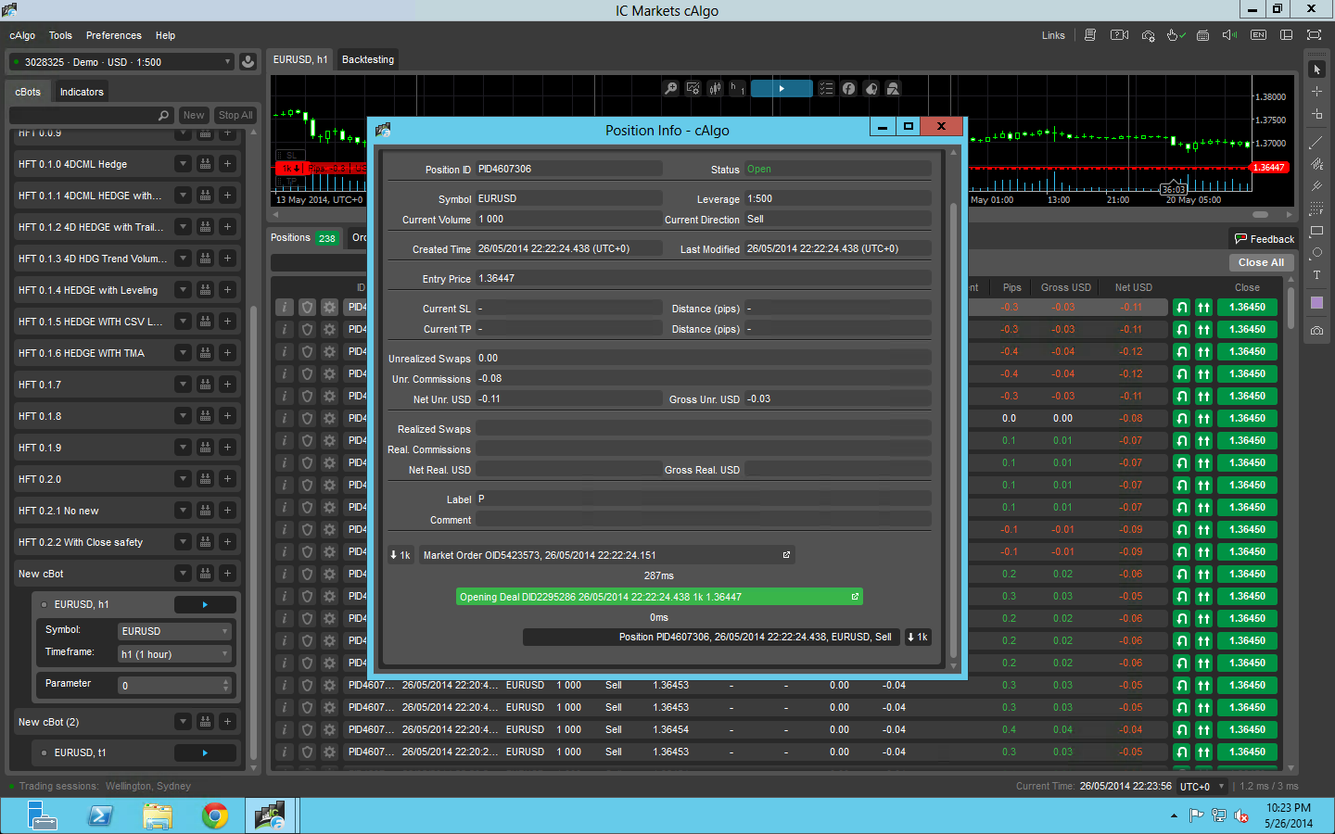
Task: Toggle sound with the speaker icon
Action: 1229,35
